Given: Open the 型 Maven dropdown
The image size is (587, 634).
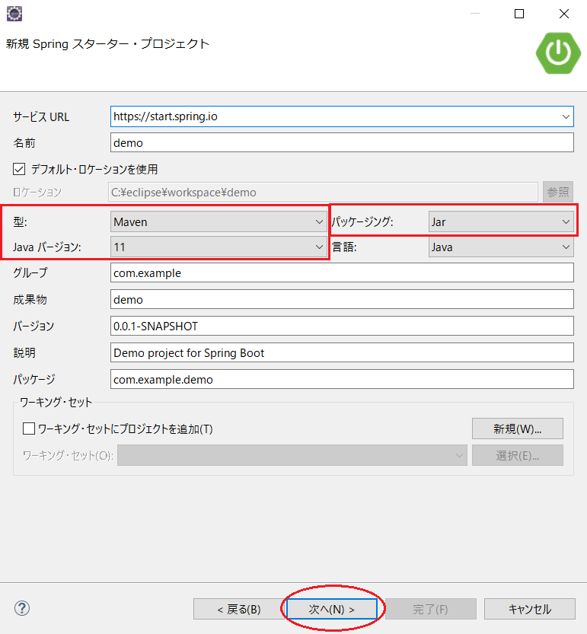Looking at the screenshot, I should pyautogui.click(x=219, y=222).
